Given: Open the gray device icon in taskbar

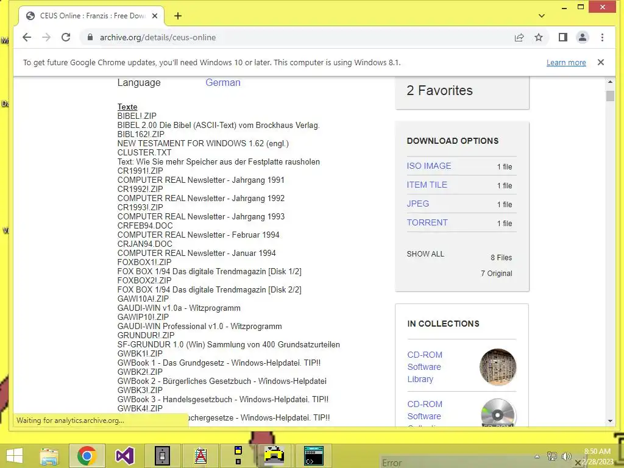Looking at the screenshot, I should click(162, 456).
